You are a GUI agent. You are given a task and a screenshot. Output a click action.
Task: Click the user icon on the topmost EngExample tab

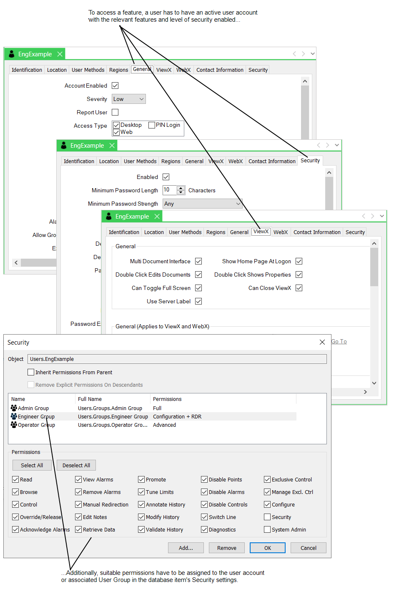(12, 54)
